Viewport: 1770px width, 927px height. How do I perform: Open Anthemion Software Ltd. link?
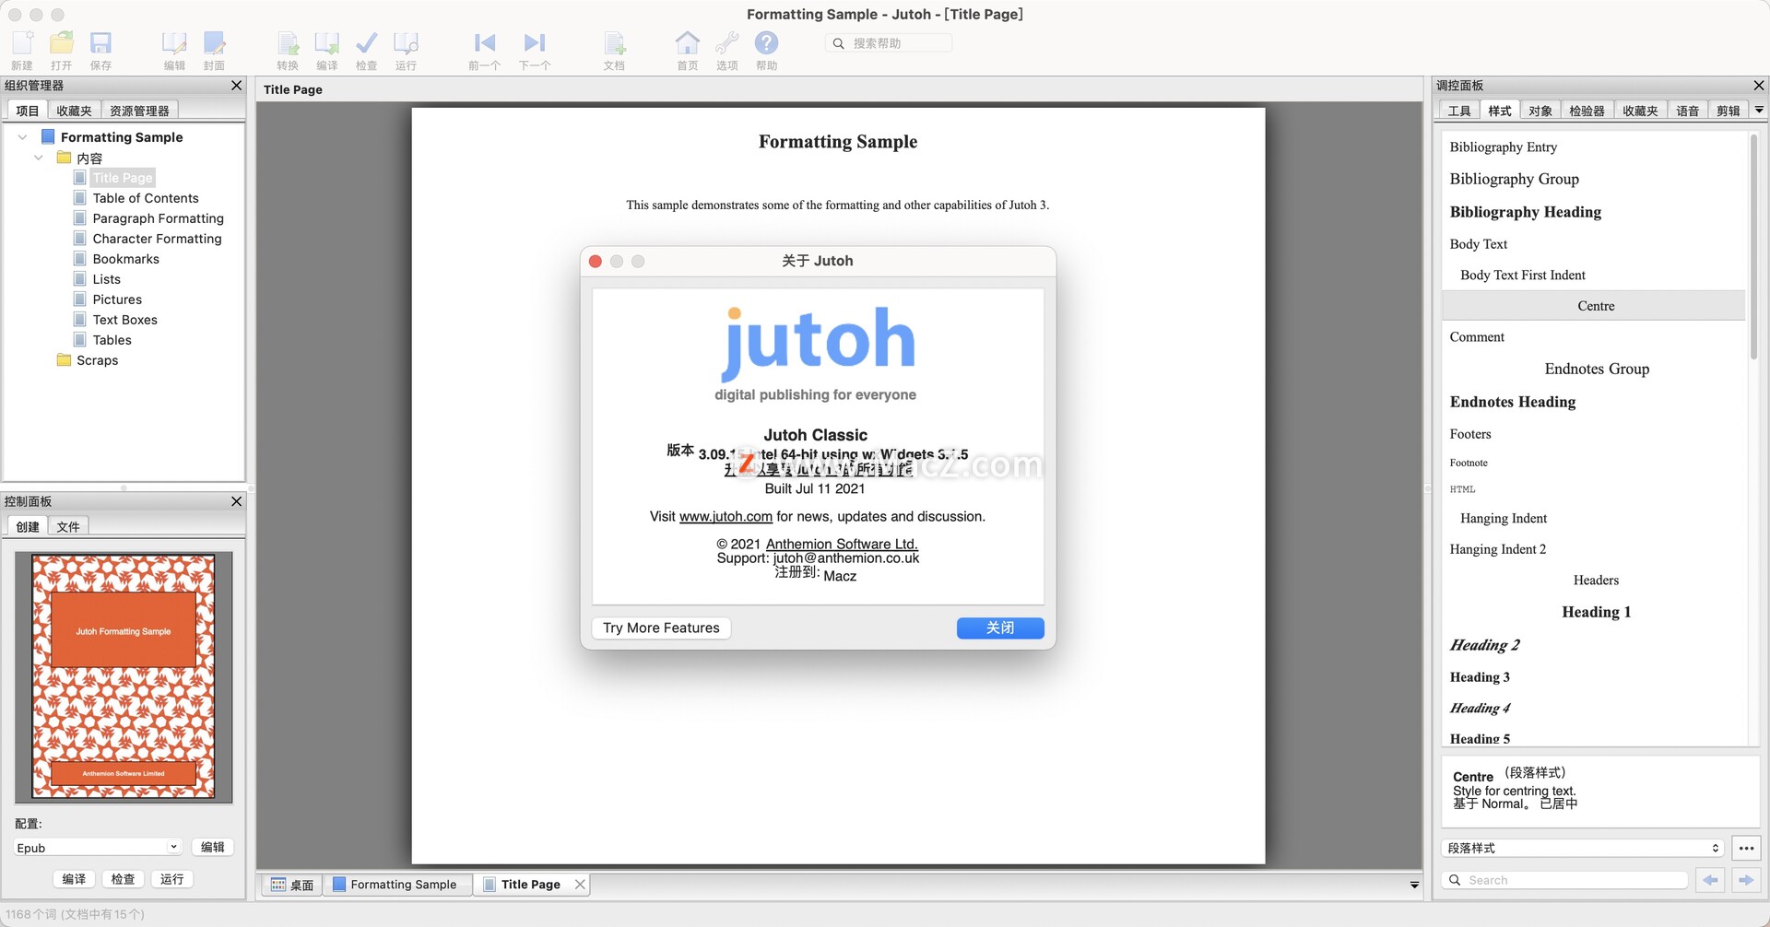842,545
